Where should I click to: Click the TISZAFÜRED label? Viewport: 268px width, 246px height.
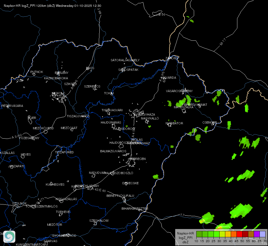64,152
